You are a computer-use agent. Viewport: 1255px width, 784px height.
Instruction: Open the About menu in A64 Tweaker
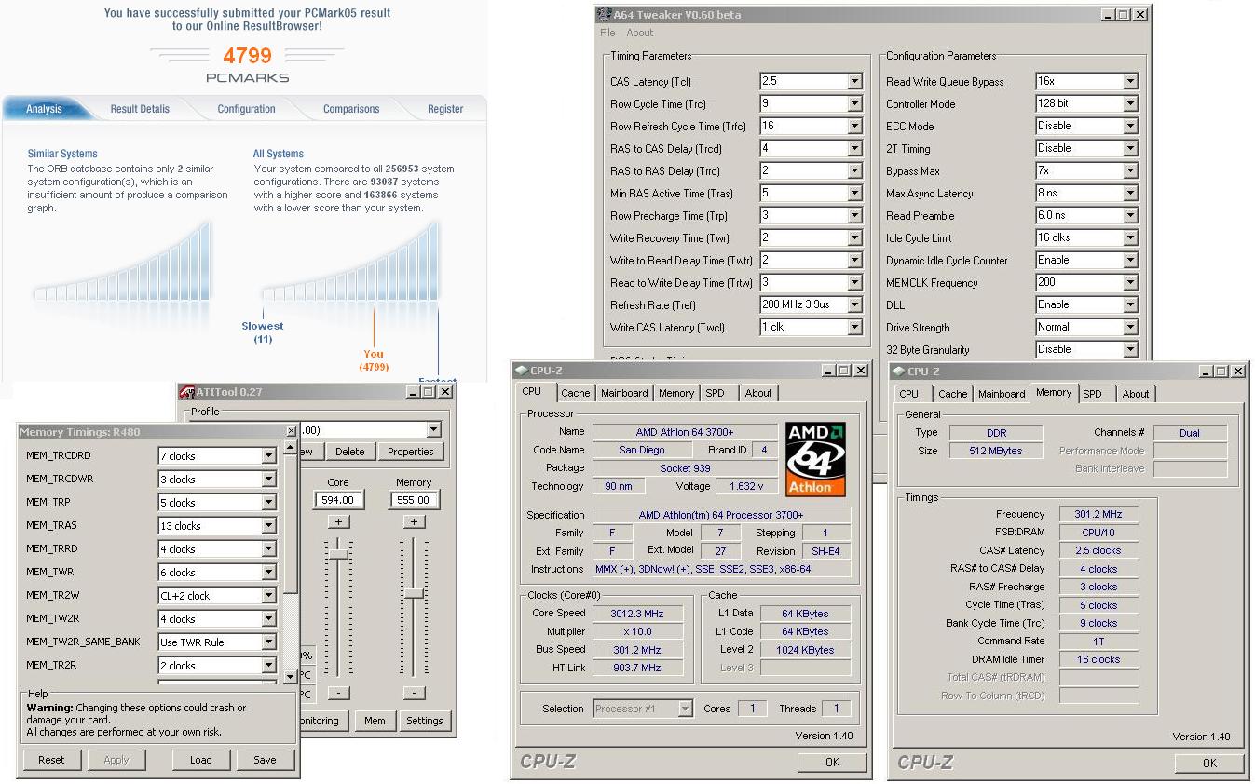pos(640,34)
